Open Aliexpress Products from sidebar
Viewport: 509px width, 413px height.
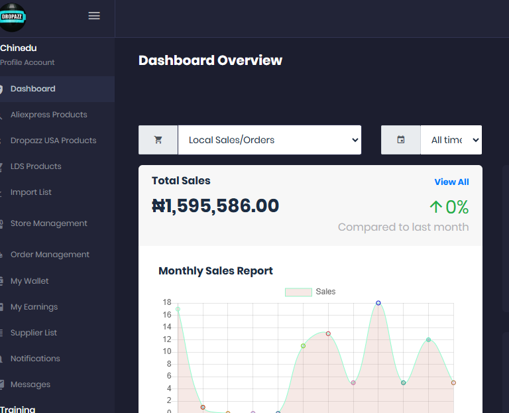click(48, 115)
